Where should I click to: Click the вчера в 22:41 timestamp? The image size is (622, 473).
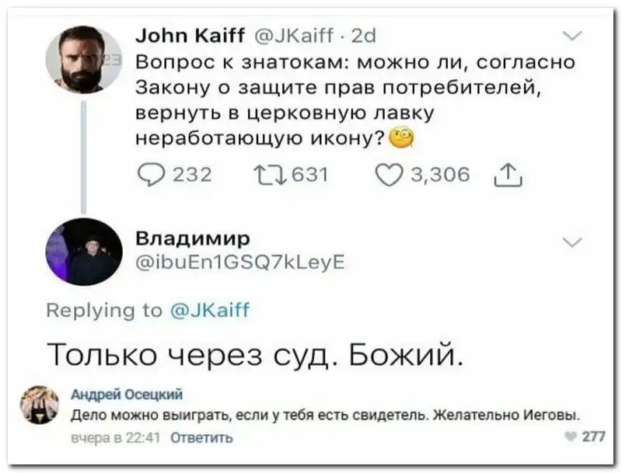tap(114, 437)
